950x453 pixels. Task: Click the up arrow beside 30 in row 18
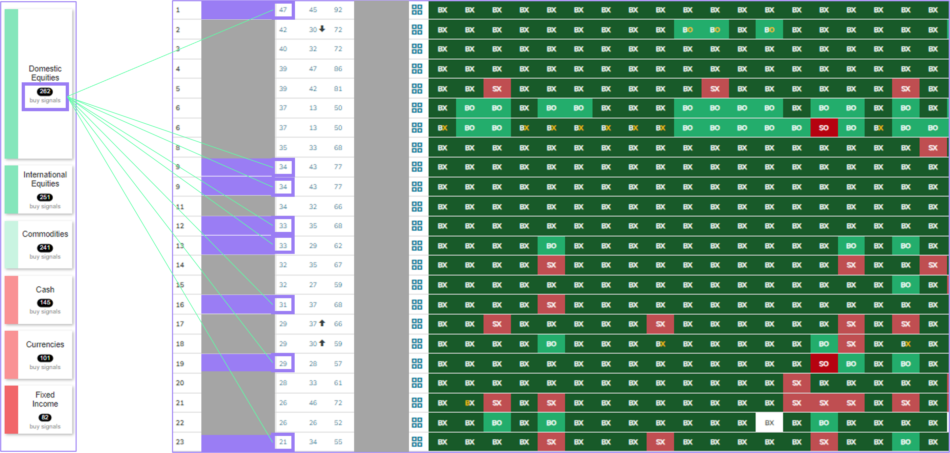[322, 343]
